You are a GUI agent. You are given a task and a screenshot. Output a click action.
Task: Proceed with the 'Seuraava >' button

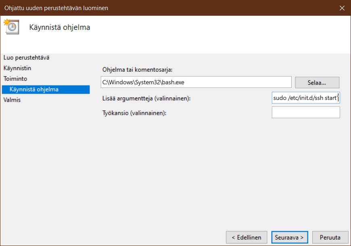click(x=290, y=237)
